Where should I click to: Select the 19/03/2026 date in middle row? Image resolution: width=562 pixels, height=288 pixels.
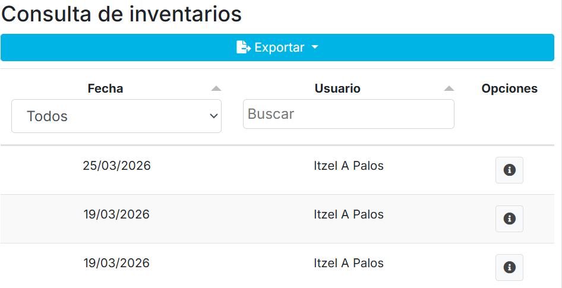[x=116, y=214]
